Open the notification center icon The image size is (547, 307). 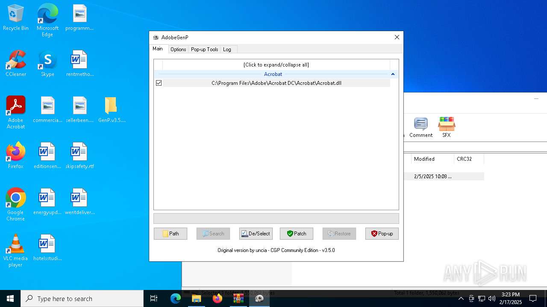(x=533, y=298)
